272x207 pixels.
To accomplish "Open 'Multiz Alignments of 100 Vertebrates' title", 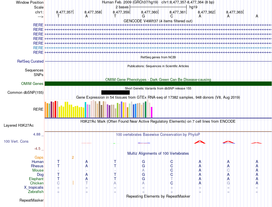I will [x=158, y=153].
